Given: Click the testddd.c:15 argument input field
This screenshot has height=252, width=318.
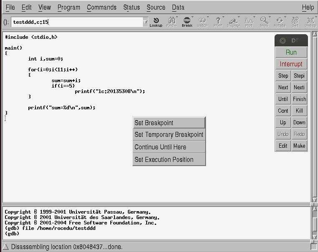Looking at the screenshot, I should click(x=77, y=22).
